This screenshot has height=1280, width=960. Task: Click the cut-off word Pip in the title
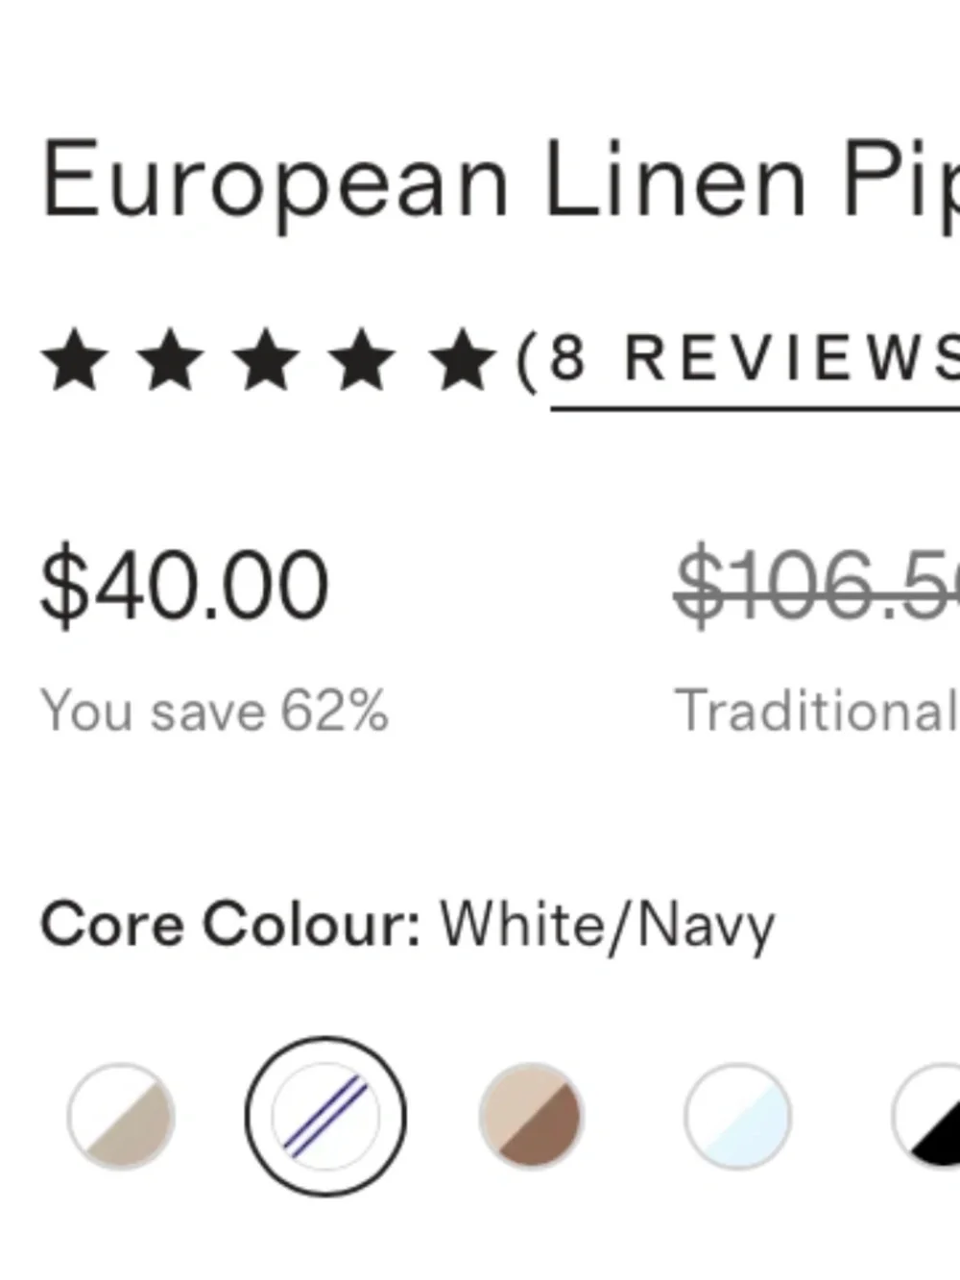(901, 182)
